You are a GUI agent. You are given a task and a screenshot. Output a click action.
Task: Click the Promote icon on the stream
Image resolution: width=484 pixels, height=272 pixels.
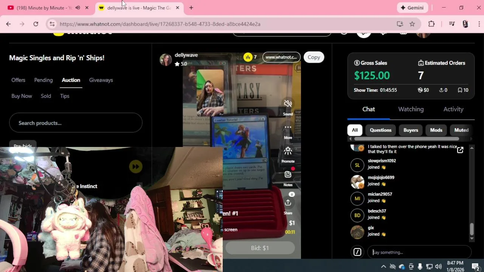pos(288,151)
